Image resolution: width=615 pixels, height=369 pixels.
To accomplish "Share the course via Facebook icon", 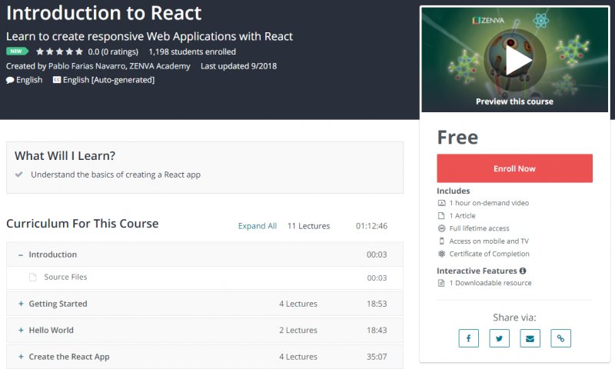I will pos(469,338).
